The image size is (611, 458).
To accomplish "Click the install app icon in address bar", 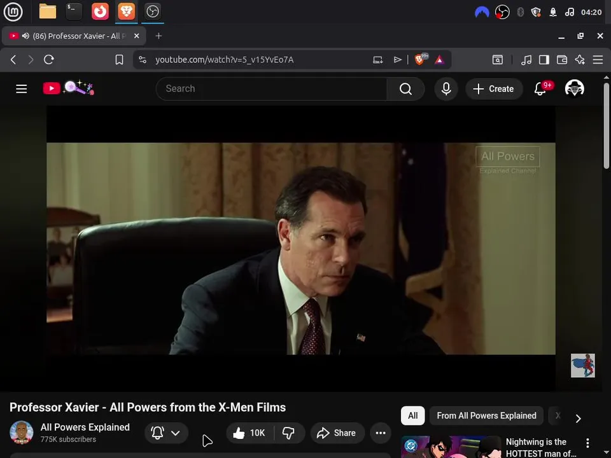I will (377, 60).
